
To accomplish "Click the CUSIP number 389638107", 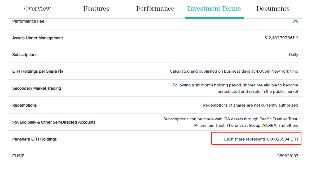I will 288,156.
